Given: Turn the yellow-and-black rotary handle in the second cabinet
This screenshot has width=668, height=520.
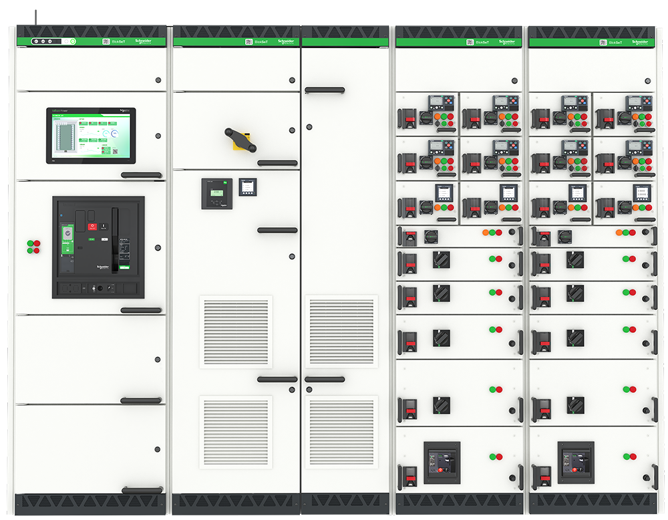Looking at the screenshot, I should pyautogui.click(x=241, y=140).
